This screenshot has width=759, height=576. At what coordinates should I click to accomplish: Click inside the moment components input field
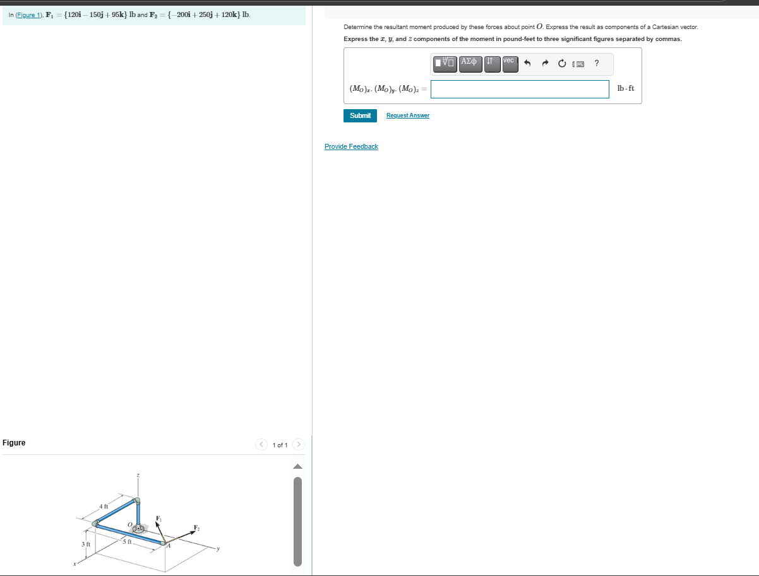pyautogui.click(x=519, y=89)
